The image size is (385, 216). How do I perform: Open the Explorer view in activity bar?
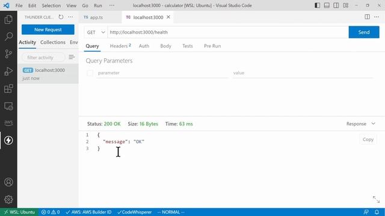click(x=8, y=19)
